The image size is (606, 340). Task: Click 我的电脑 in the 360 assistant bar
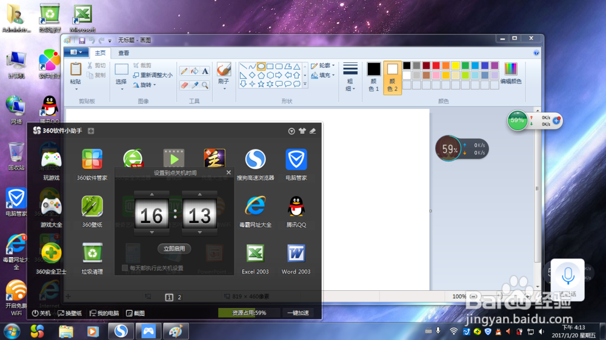pos(104,313)
